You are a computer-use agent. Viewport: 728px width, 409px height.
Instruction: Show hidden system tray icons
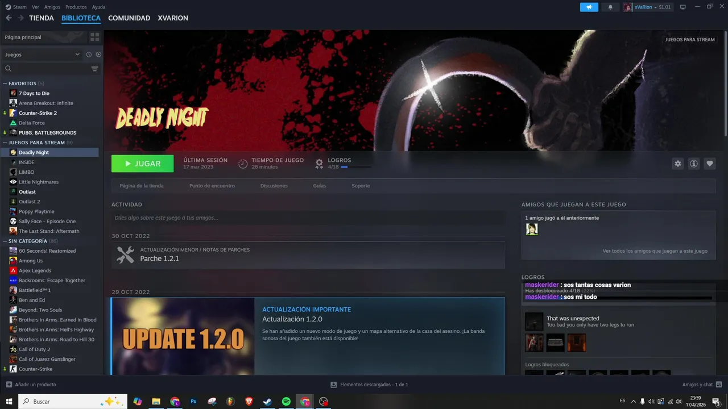point(633,402)
